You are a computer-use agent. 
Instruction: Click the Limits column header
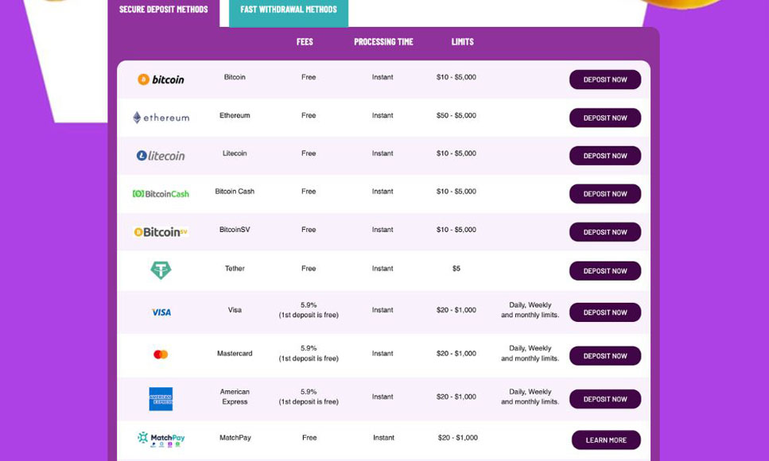(x=460, y=42)
